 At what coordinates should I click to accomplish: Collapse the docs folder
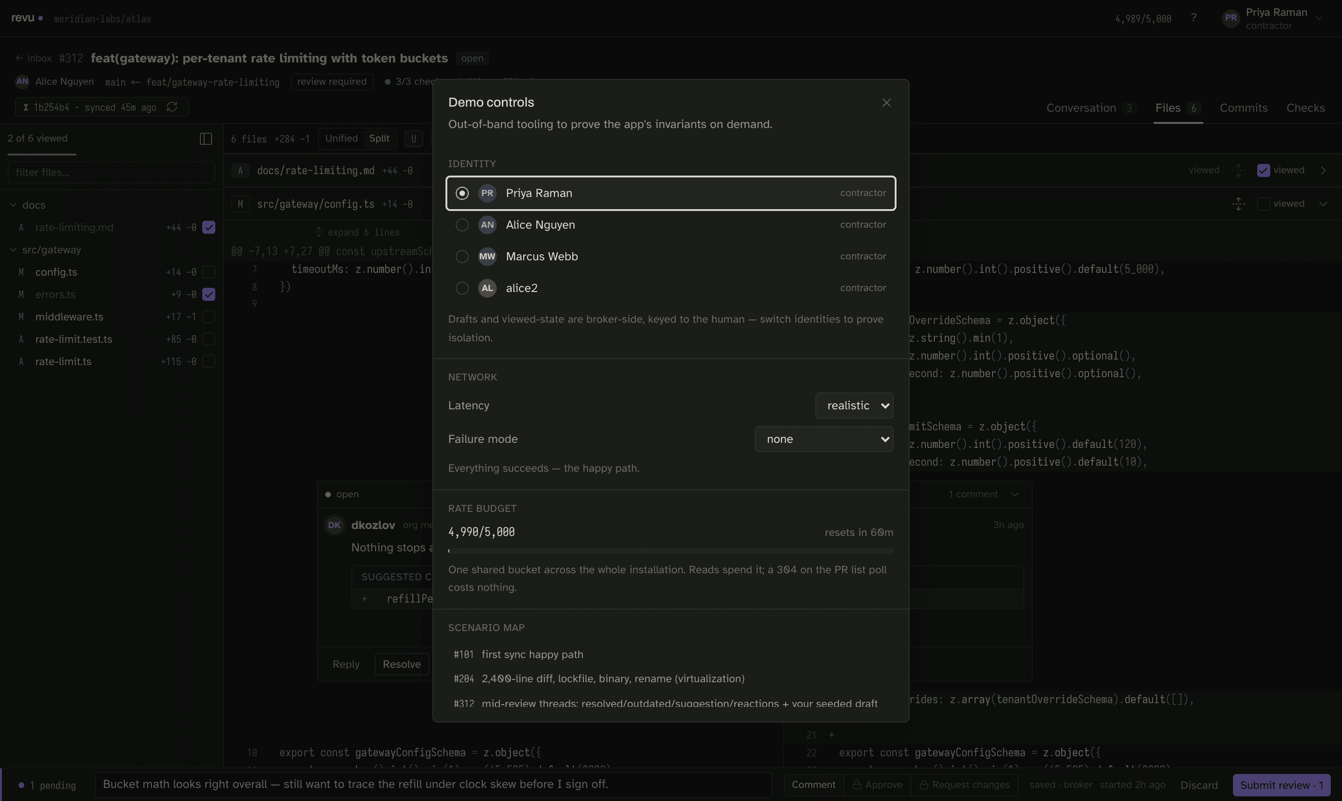(x=13, y=205)
